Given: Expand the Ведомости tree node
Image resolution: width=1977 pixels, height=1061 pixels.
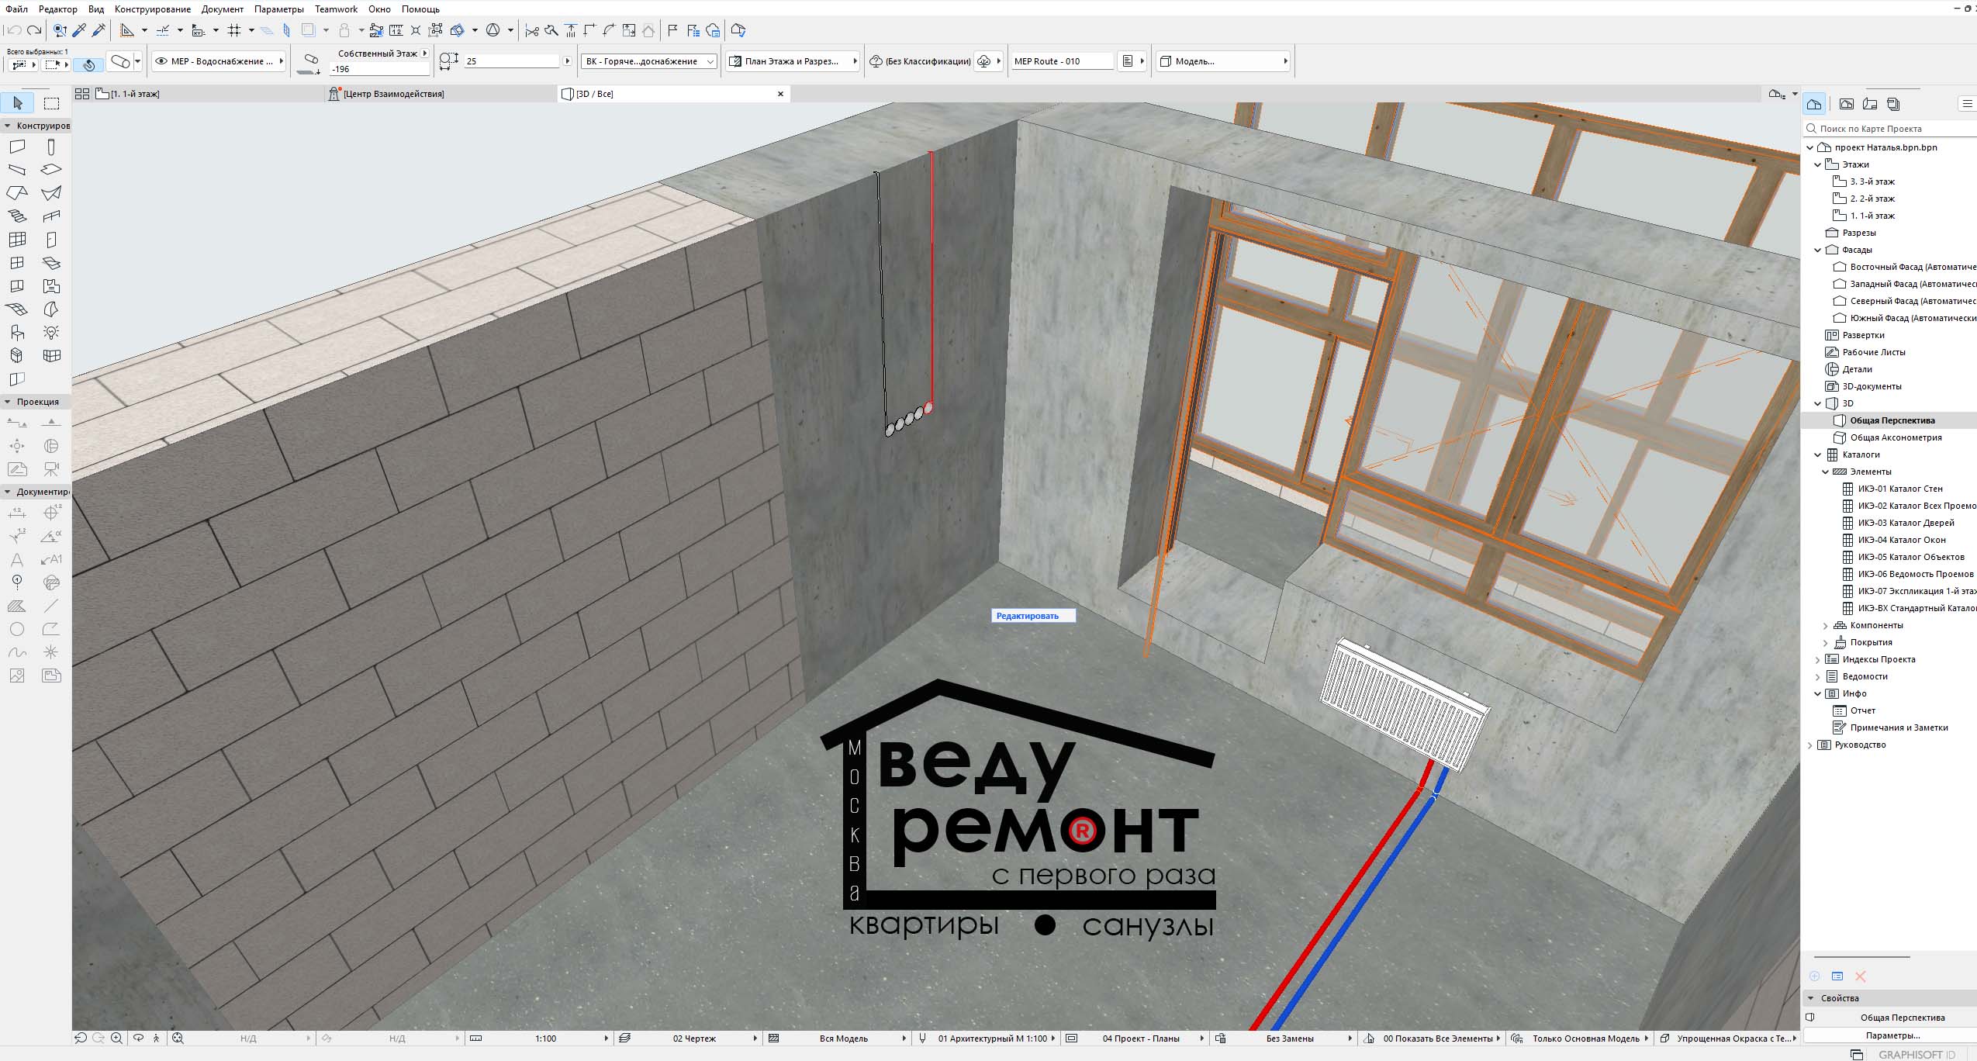Looking at the screenshot, I should tap(1817, 676).
